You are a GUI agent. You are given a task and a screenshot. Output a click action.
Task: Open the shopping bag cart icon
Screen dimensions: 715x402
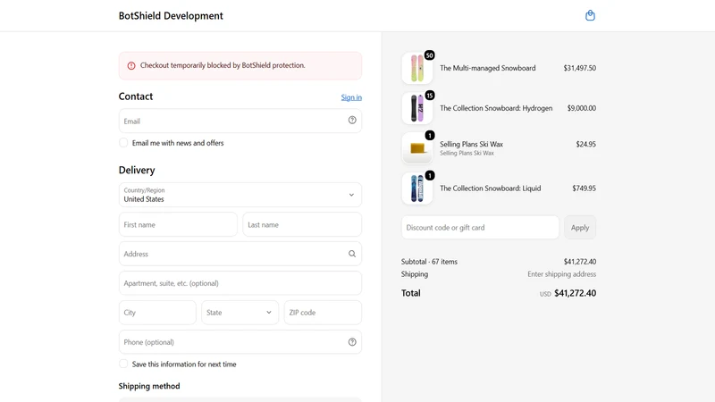(590, 15)
